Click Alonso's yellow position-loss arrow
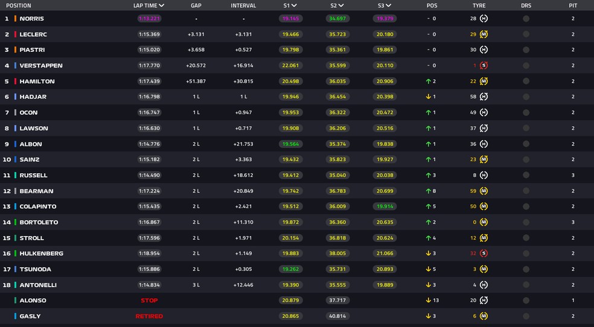The height and width of the screenshot is (327, 594). click(429, 300)
